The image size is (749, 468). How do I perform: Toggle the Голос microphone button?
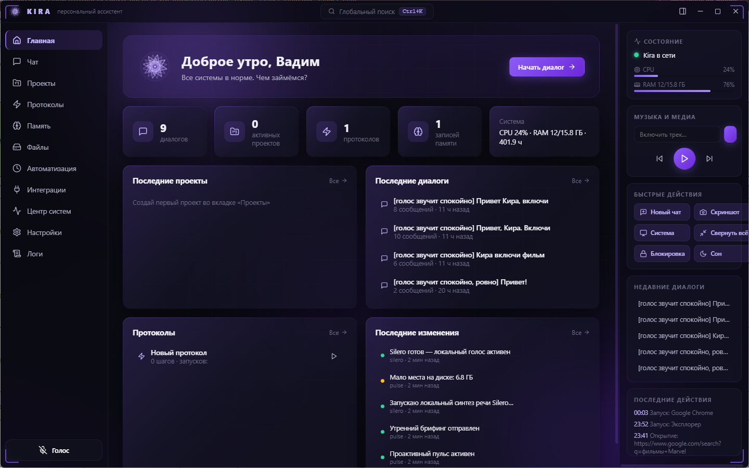click(x=54, y=450)
